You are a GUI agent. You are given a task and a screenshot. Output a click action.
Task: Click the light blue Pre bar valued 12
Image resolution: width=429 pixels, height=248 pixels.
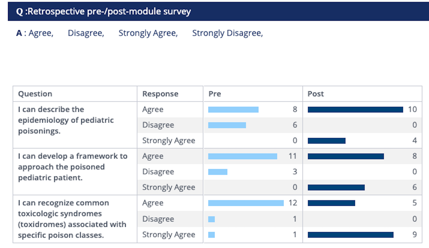246,203
